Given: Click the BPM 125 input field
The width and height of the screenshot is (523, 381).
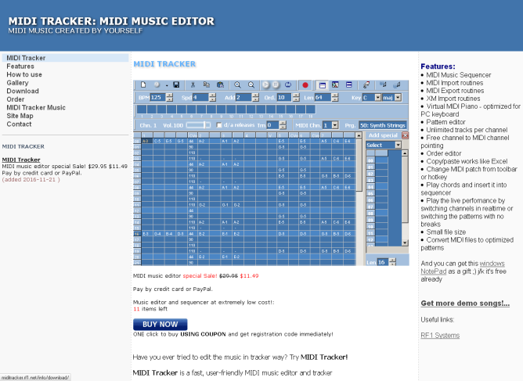Looking at the screenshot, I should point(158,97).
